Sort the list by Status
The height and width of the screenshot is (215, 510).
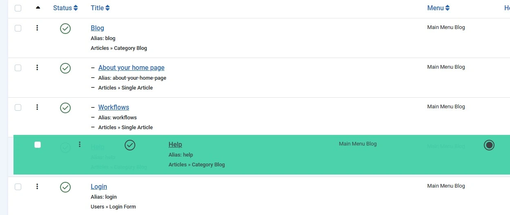(x=65, y=8)
